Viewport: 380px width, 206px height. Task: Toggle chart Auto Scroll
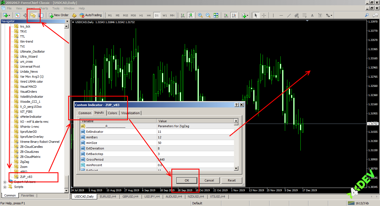click(226, 15)
